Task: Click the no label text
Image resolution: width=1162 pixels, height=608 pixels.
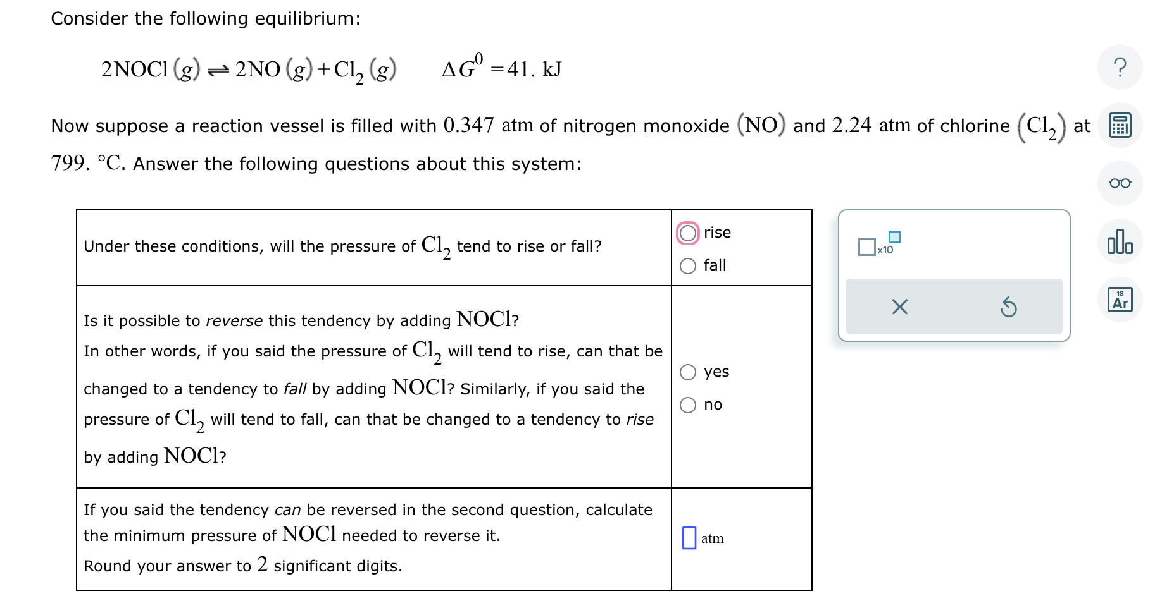Action: (713, 405)
